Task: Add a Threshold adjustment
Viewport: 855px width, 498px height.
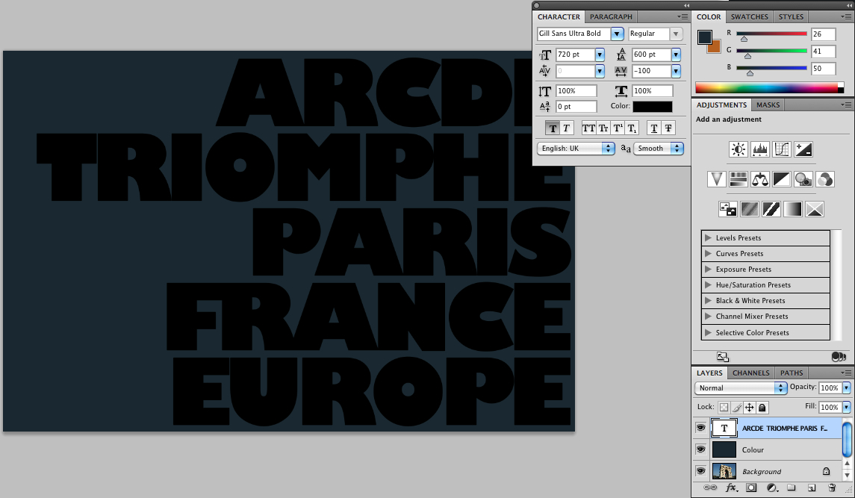Action: pyautogui.click(x=771, y=209)
